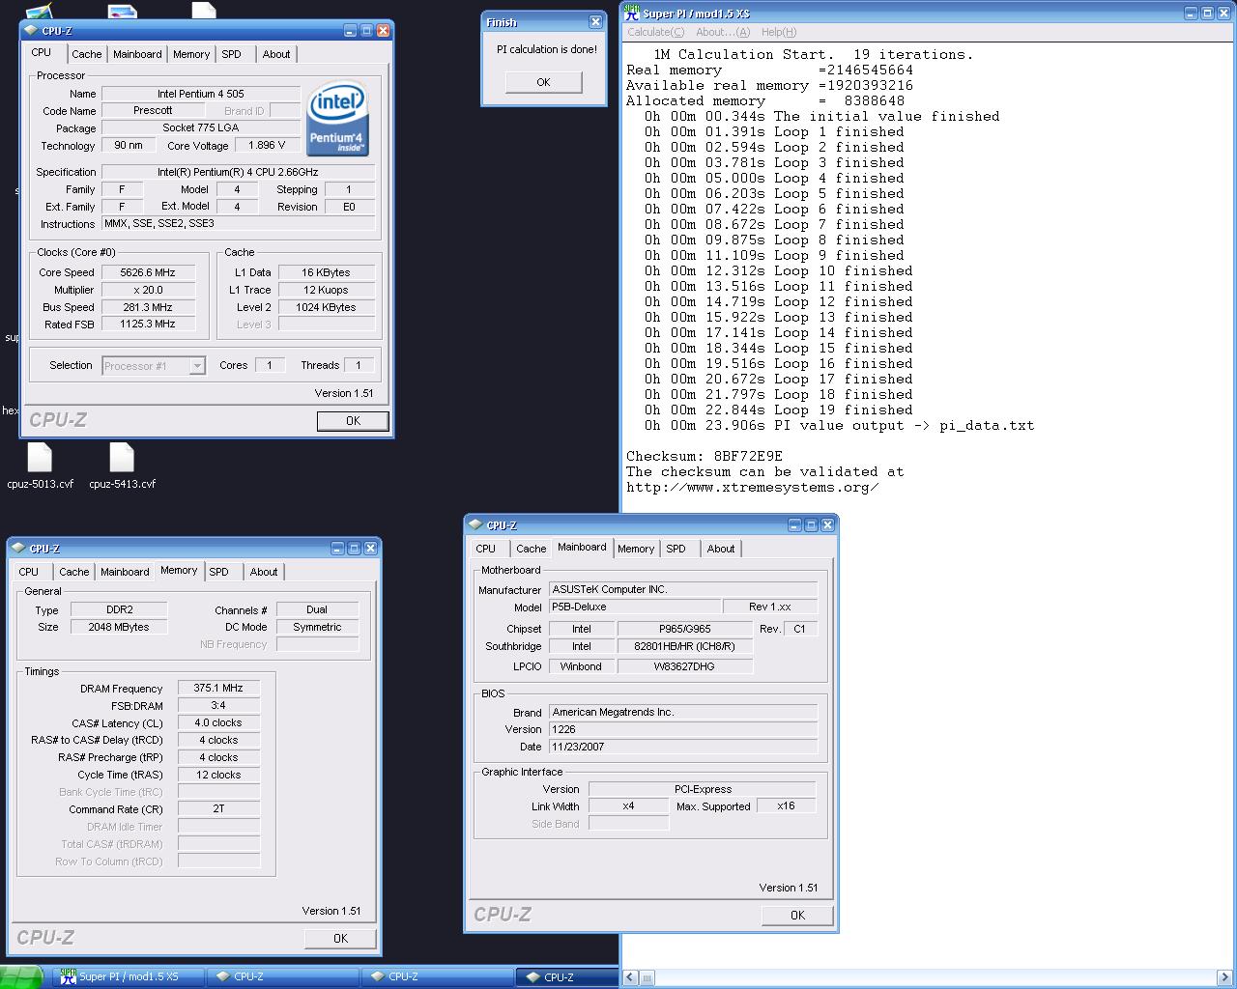Open the About tab in CPU-Z CPU window
The height and width of the screenshot is (989, 1237).
tap(276, 54)
